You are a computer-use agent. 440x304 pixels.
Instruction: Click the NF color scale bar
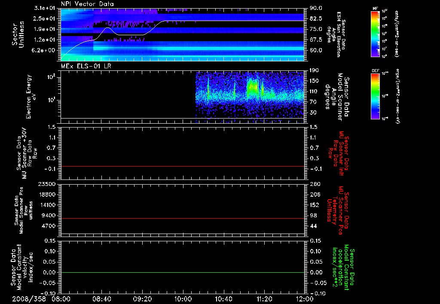[376, 34]
